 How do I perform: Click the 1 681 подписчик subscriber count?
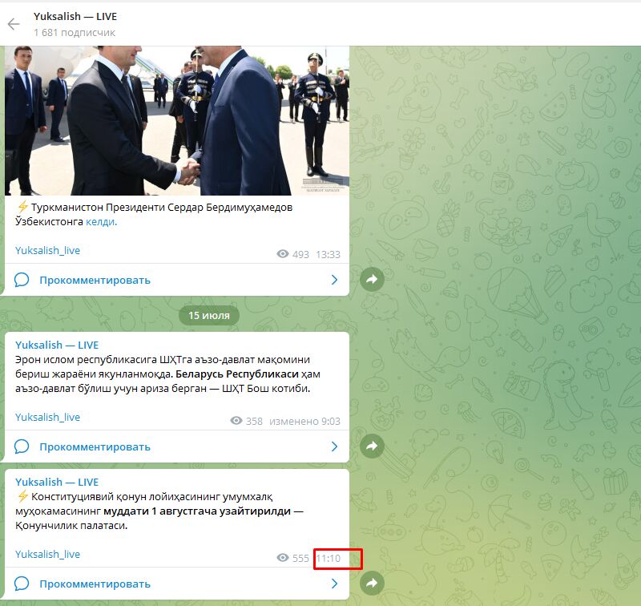pyautogui.click(x=75, y=33)
